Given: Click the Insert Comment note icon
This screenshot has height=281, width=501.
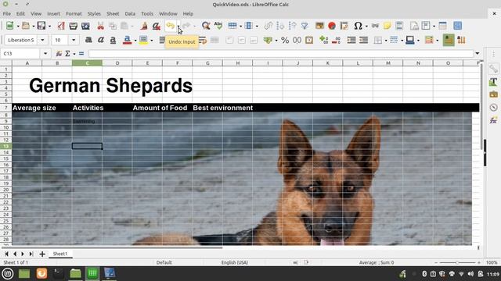Looking at the screenshot, I should point(387,26).
